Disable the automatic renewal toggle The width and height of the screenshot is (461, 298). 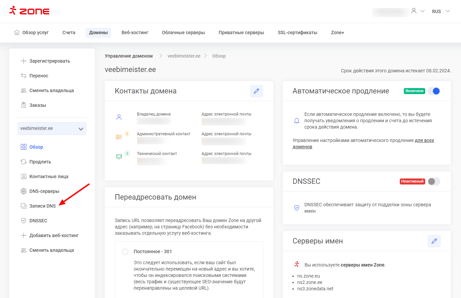pyautogui.click(x=434, y=91)
